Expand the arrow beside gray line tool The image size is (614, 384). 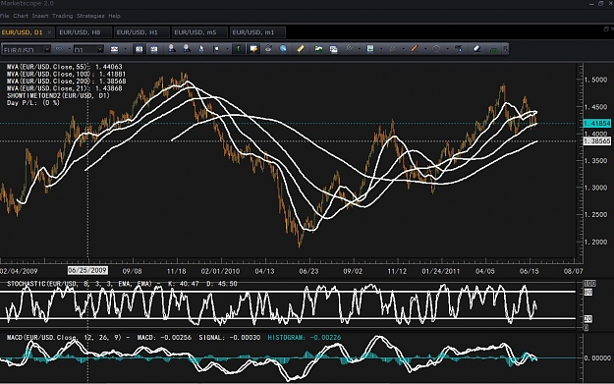(x=360, y=49)
